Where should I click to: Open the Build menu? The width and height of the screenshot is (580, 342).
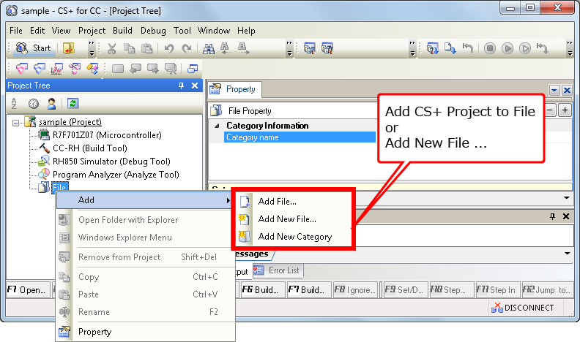122,31
